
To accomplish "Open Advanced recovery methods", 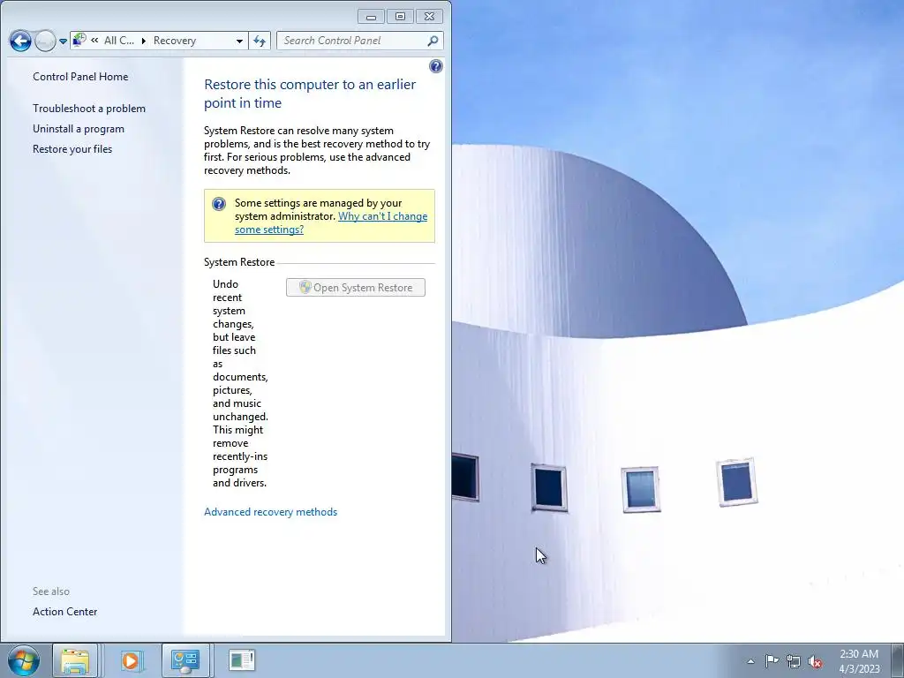I will pyautogui.click(x=270, y=512).
